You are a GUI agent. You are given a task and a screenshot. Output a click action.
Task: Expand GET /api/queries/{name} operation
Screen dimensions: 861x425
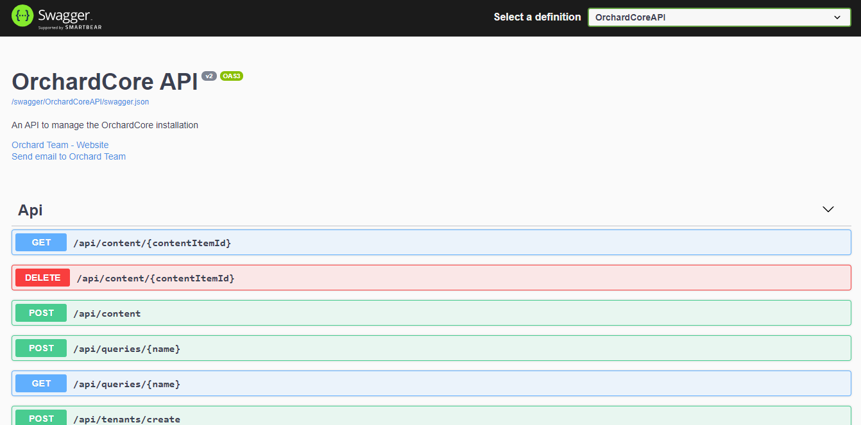[x=431, y=384]
